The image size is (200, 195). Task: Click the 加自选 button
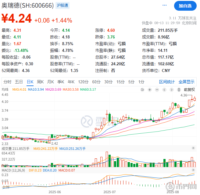(x=185, y=6)
